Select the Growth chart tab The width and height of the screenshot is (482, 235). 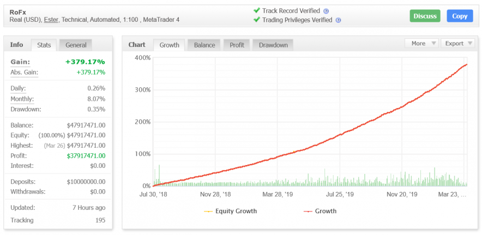(169, 45)
